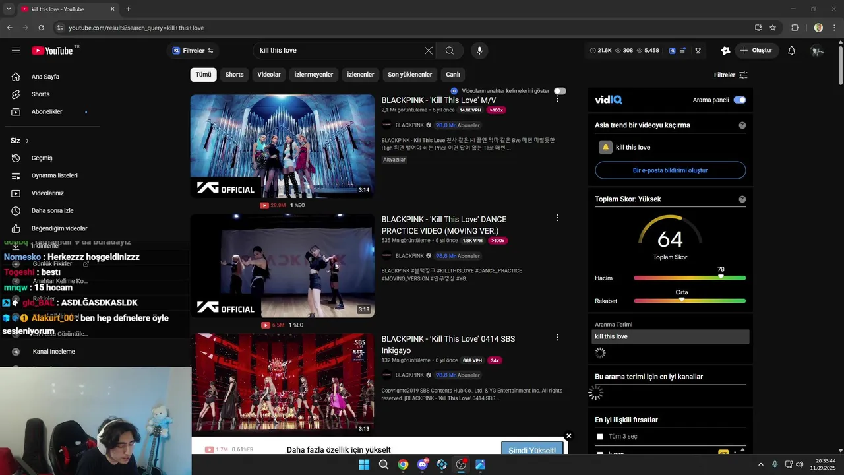
Task: Open the YouTube hamburger guide menu
Action: [x=16, y=51]
